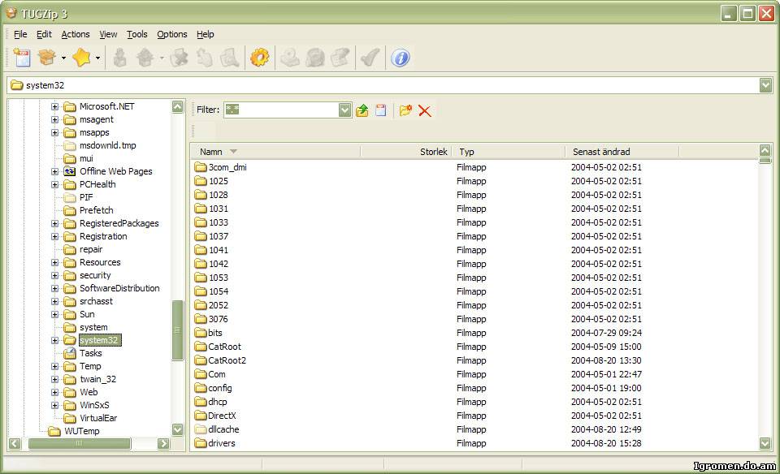Expand the SoftwareDistribution folder node
This screenshot has height=474, width=780.
55,288
